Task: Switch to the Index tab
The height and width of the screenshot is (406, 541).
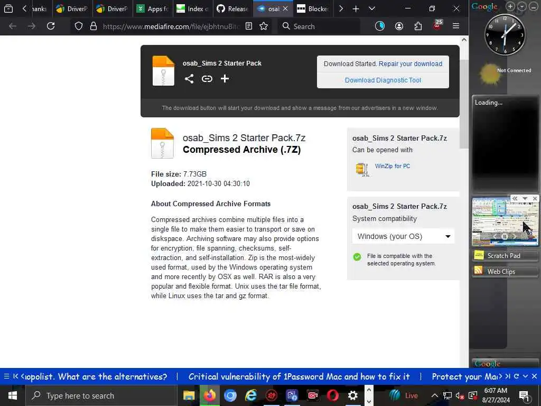Action: point(192,8)
